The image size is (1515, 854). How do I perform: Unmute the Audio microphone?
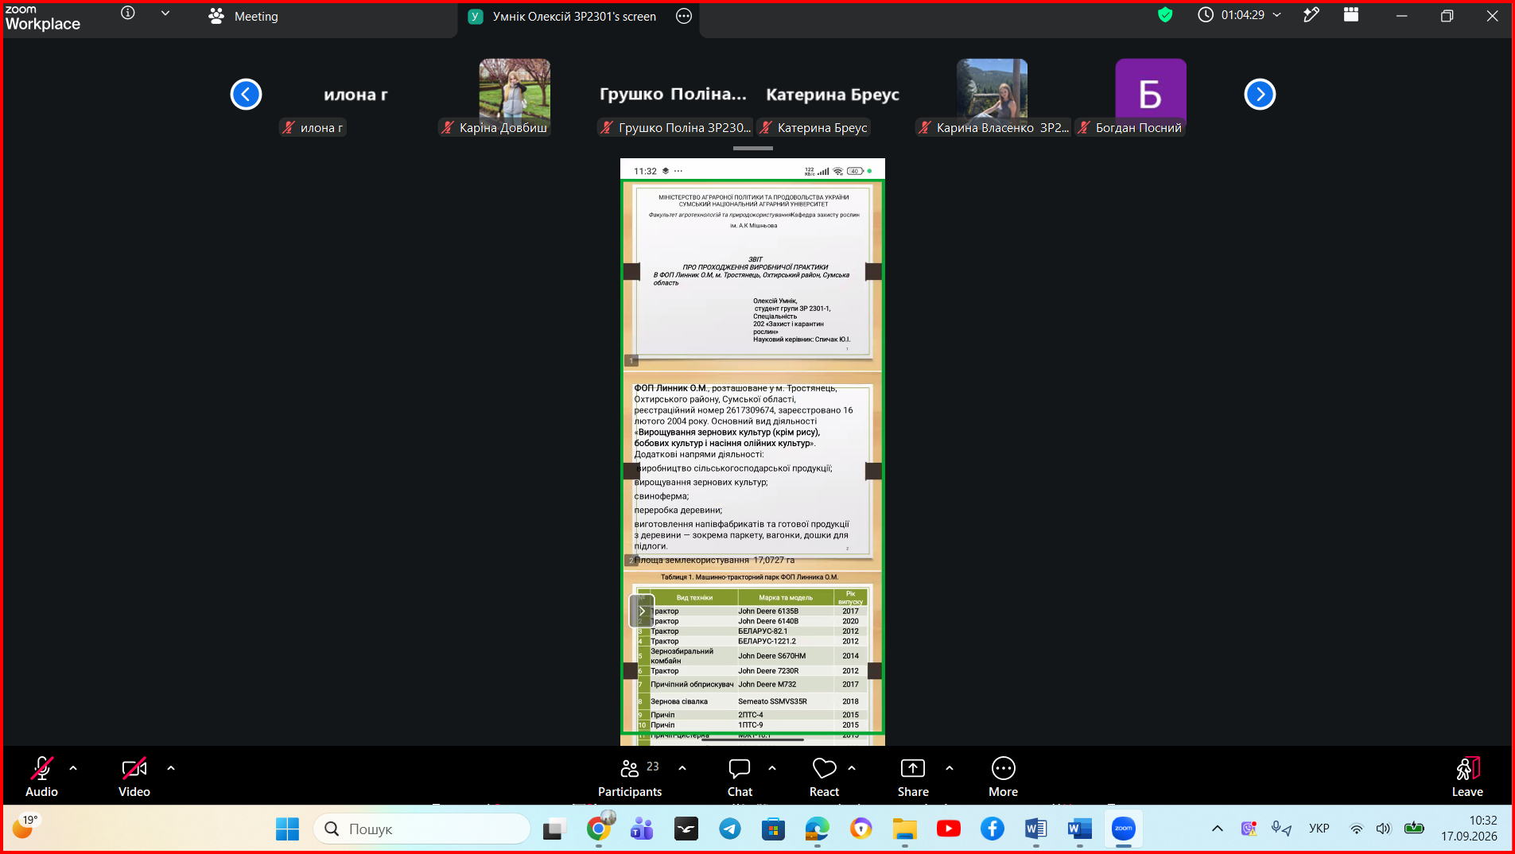click(41, 768)
